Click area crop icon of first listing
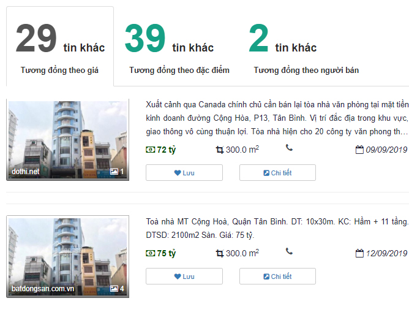The height and width of the screenshot is (309, 409). tap(220, 150)
